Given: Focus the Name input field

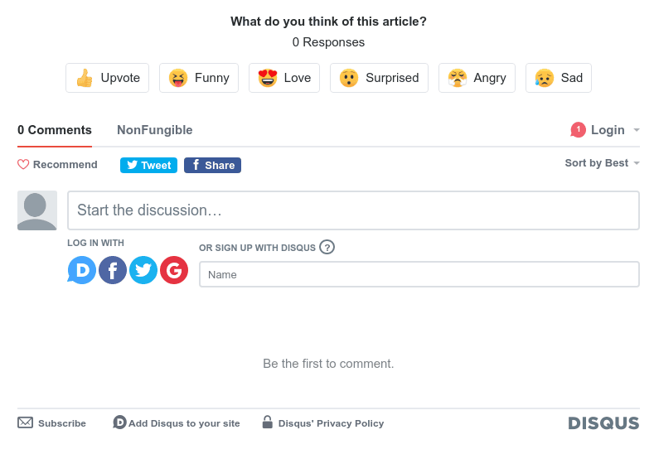Looking at the screenshot, I should [x=419, y=274].
